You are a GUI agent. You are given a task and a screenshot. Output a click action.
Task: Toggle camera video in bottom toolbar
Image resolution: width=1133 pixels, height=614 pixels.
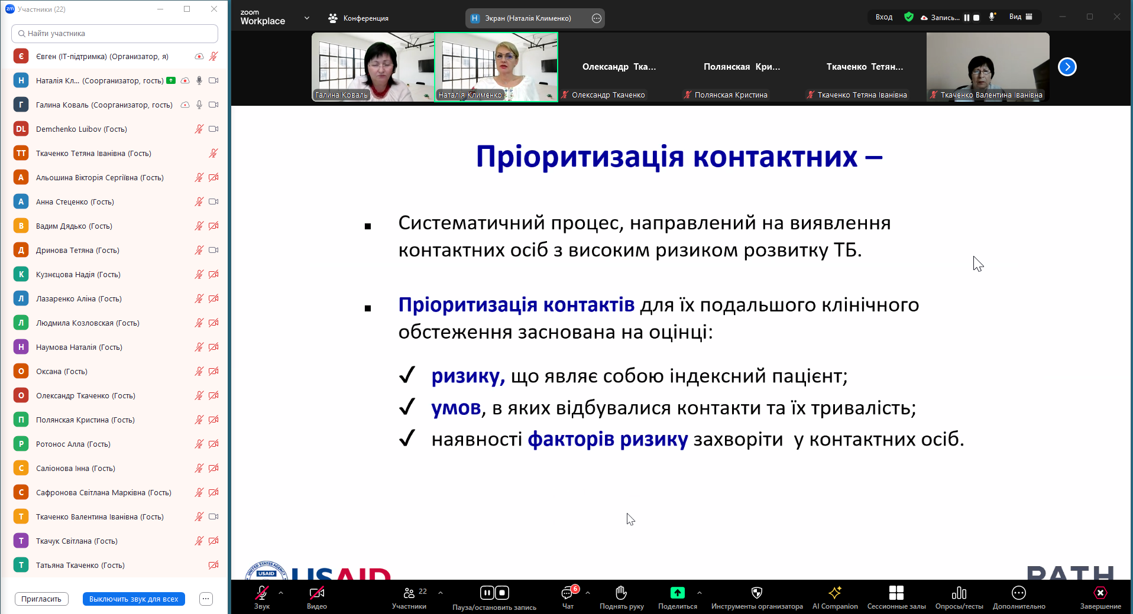click(317, 593)
